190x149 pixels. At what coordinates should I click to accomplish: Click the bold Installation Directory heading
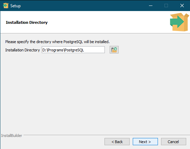point(27,22)
